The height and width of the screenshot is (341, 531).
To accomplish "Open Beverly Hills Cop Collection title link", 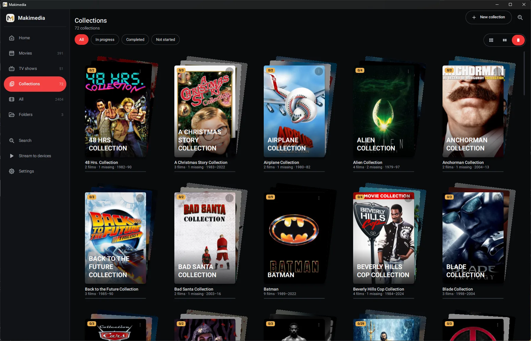I will (378, 289).
